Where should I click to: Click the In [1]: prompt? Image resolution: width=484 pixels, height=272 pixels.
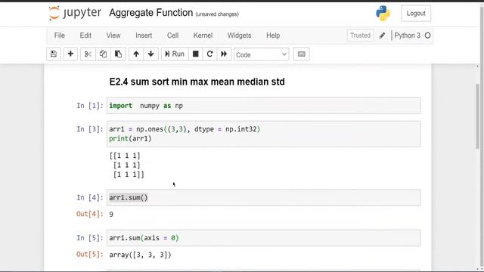point(90,106)
